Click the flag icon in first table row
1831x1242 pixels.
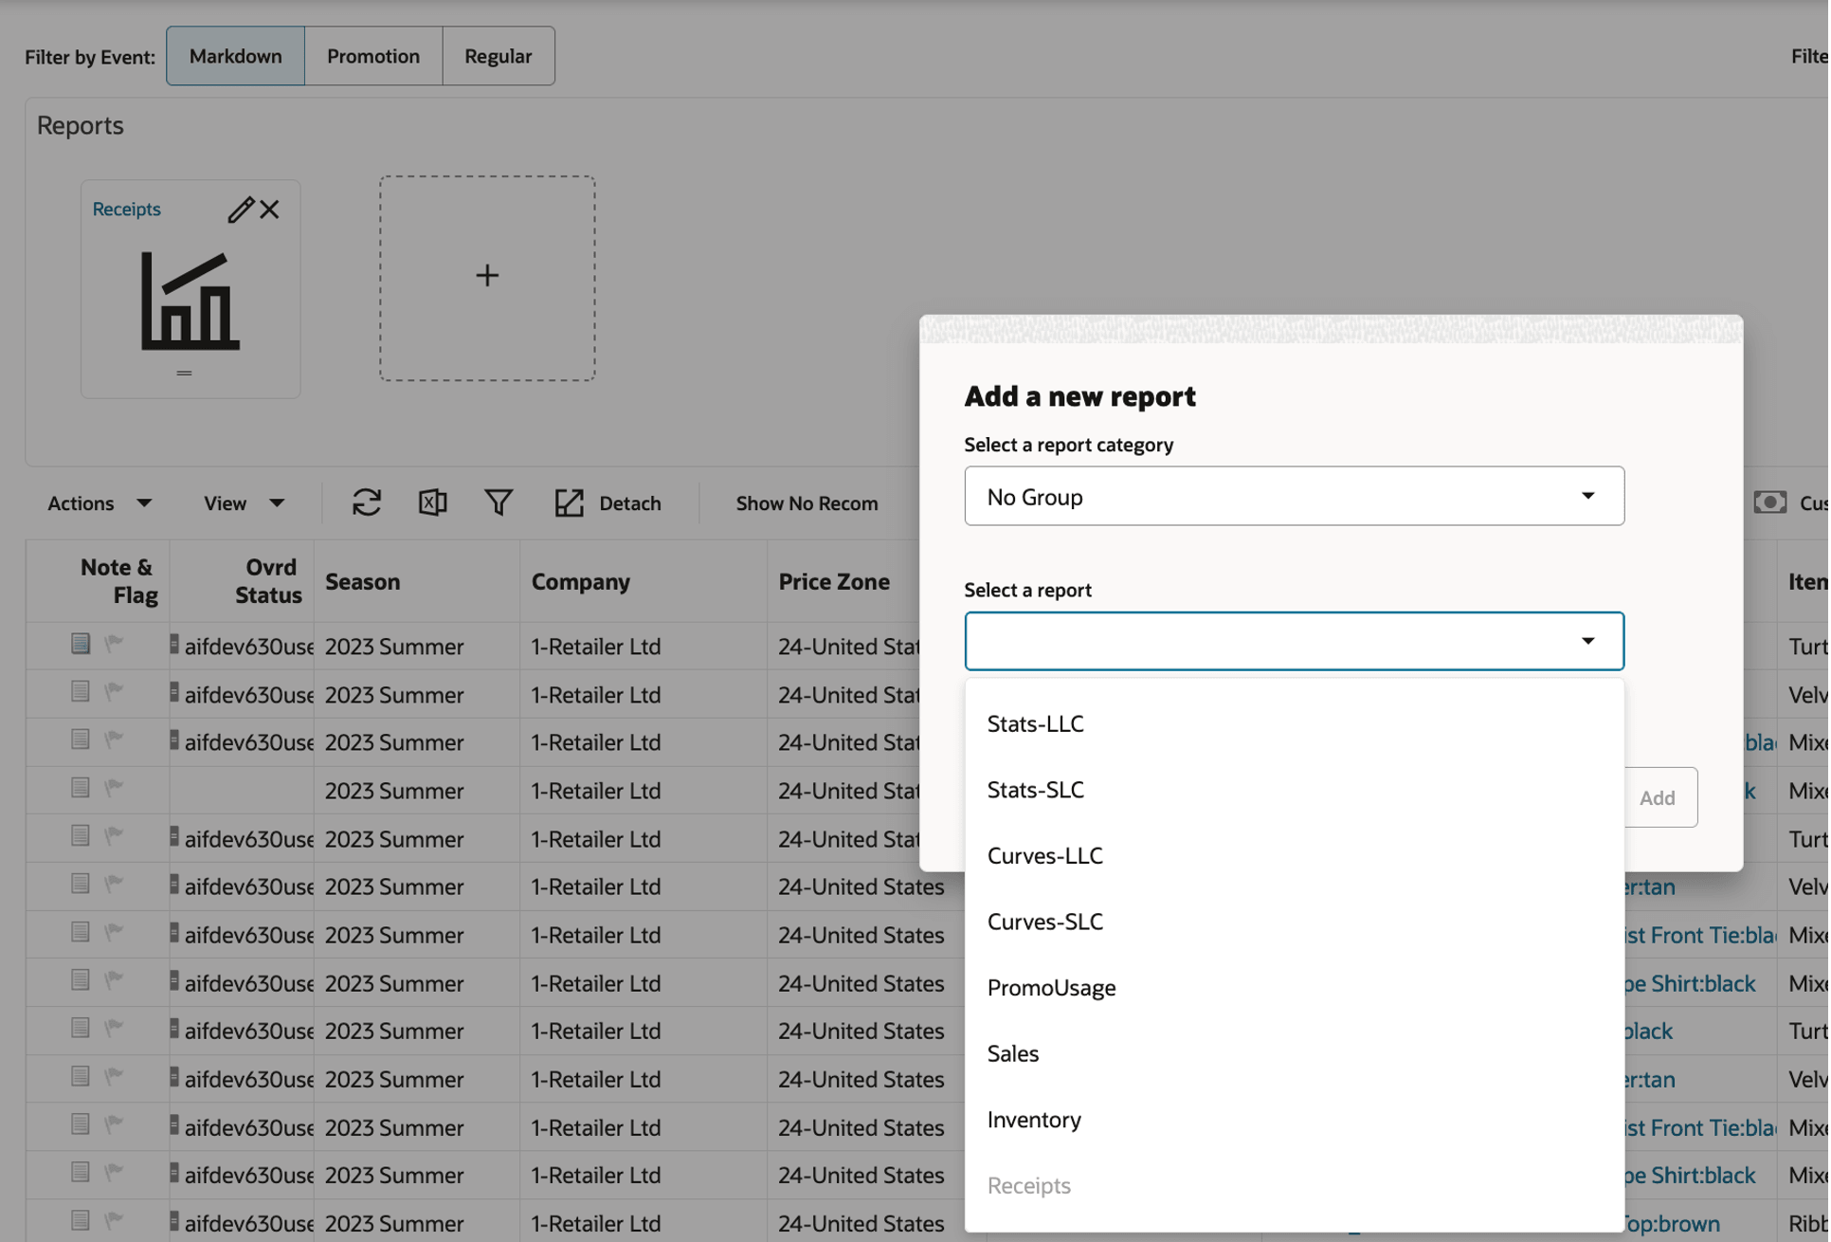pos(114,644)
